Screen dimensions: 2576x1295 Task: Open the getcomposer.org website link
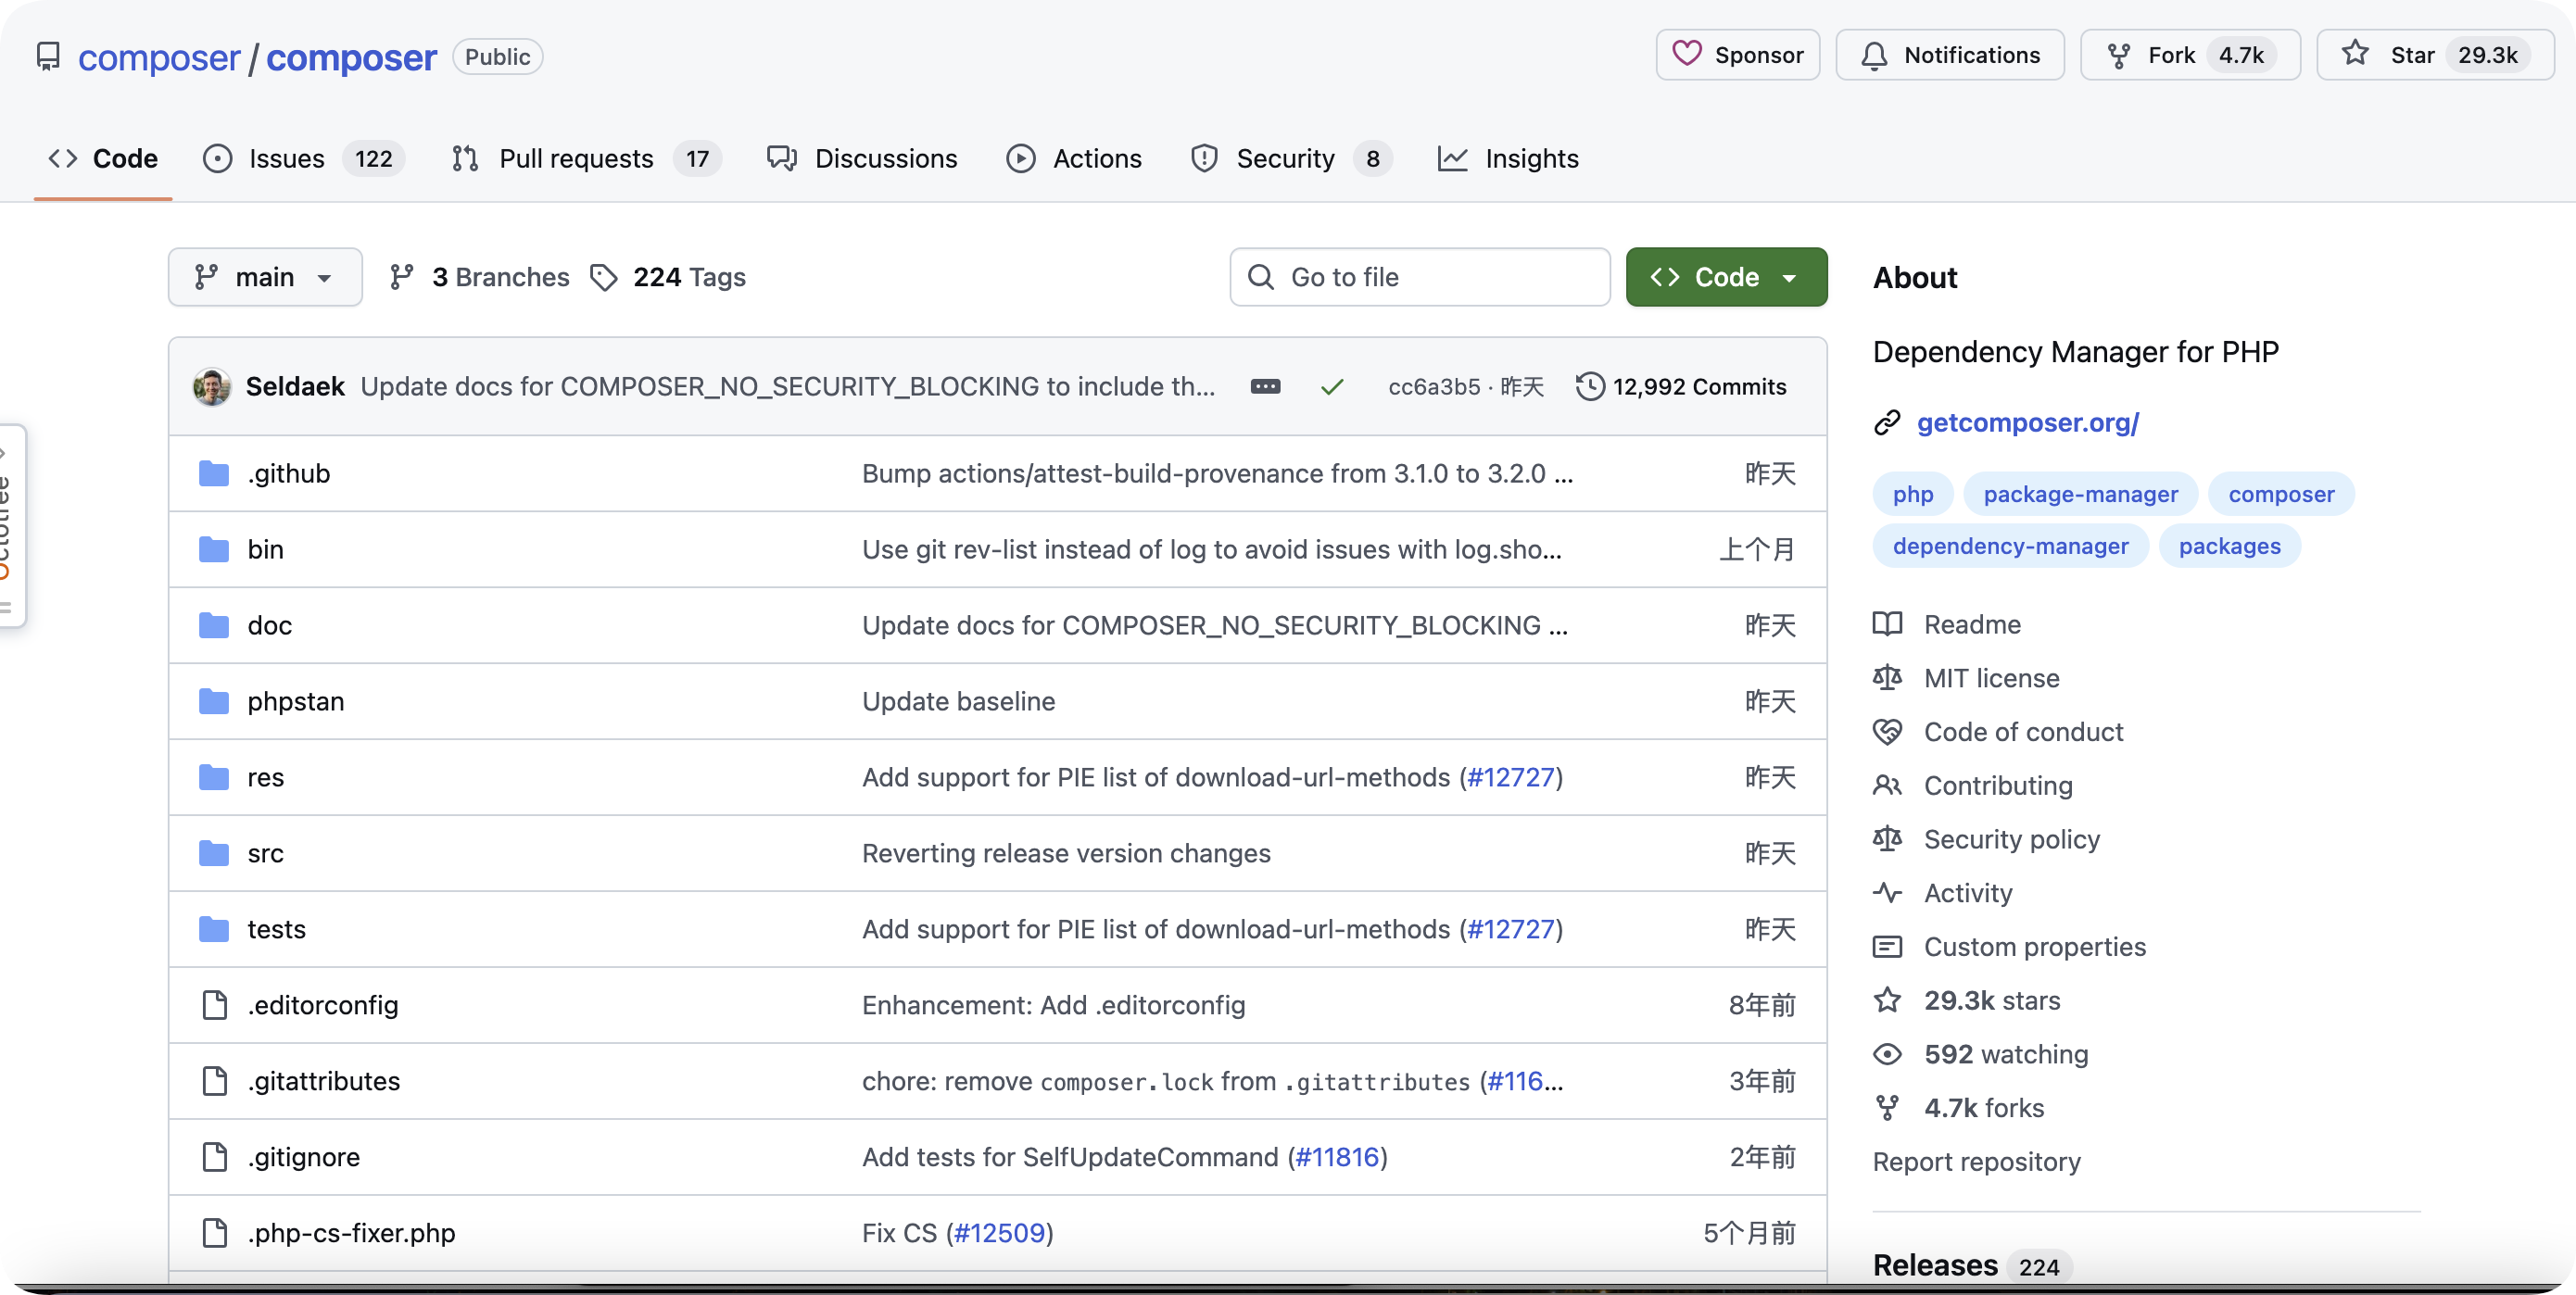tap(2027, 423)
